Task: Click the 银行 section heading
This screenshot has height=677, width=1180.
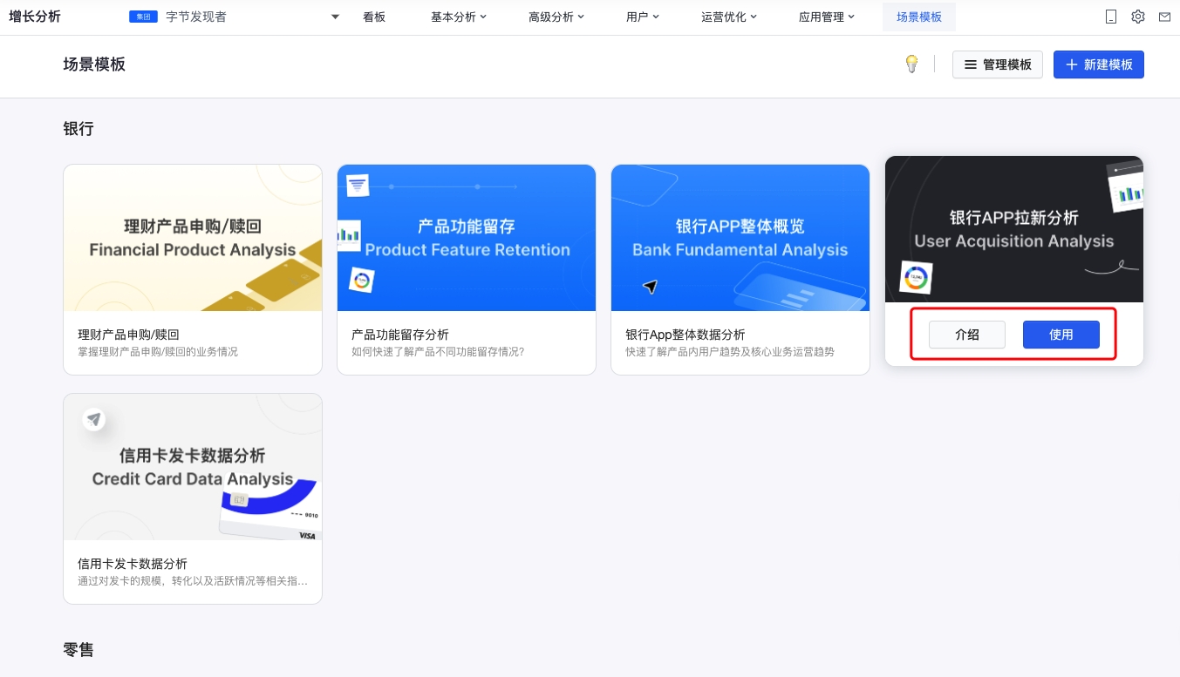Action: (x=78, y=129)
